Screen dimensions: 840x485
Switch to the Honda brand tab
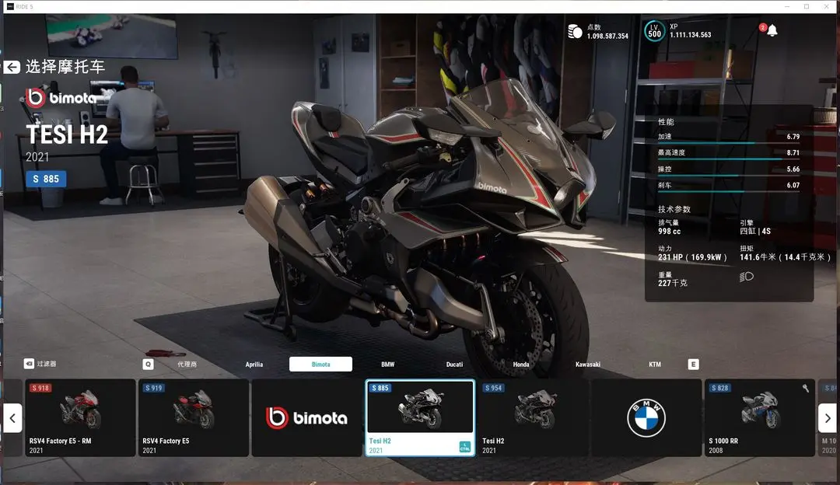(x=520, y=364)
